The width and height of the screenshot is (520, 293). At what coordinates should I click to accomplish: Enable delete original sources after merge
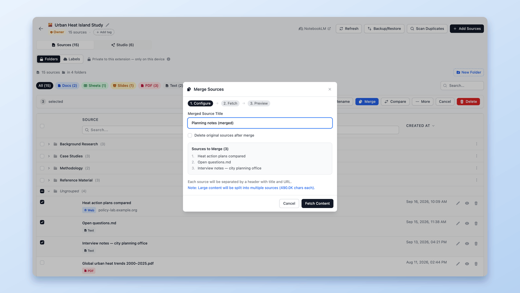[190, 135]
